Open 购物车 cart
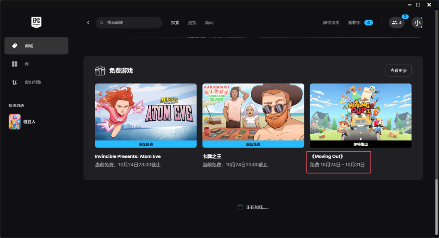The image size is (439, 238). coord(354,23)
